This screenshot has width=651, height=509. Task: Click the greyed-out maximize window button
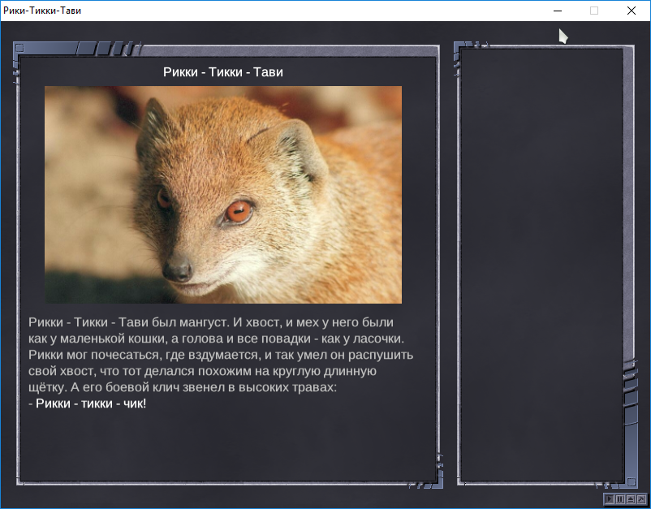594,11
